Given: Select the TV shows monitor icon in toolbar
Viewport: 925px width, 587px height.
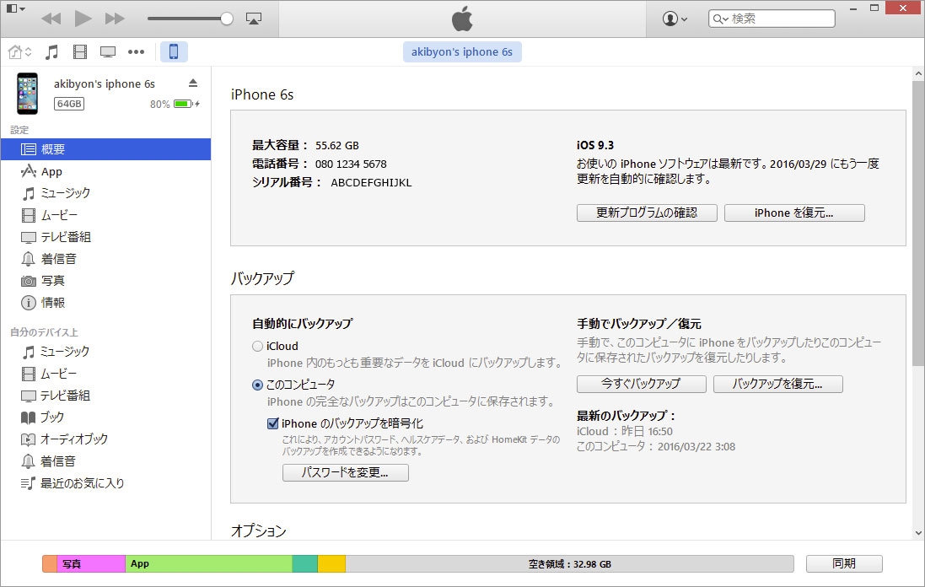Looking at the screenshot, I should click(108, 52).
